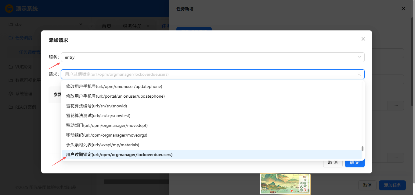The height and width of the screenshot is (195, 415).
Task: Close the 服务注册 tab
Action: (x=148, y=26)
